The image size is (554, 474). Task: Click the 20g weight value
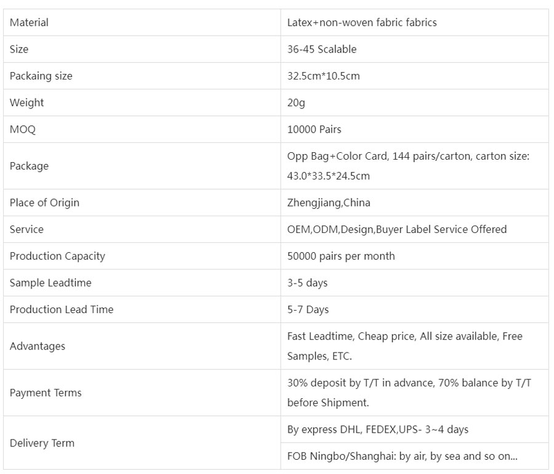click(x=296, y=103)
